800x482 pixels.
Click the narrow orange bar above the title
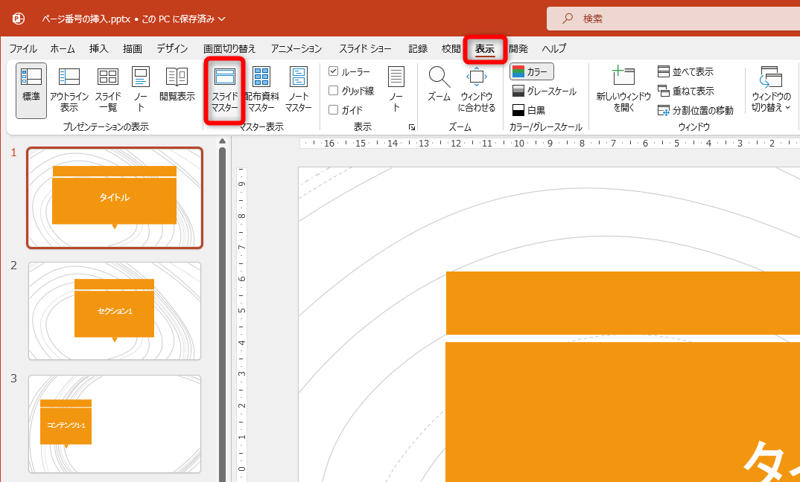click(623, 303)
